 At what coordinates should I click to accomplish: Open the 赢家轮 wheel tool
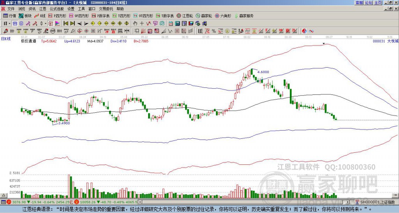coord(204,16)
